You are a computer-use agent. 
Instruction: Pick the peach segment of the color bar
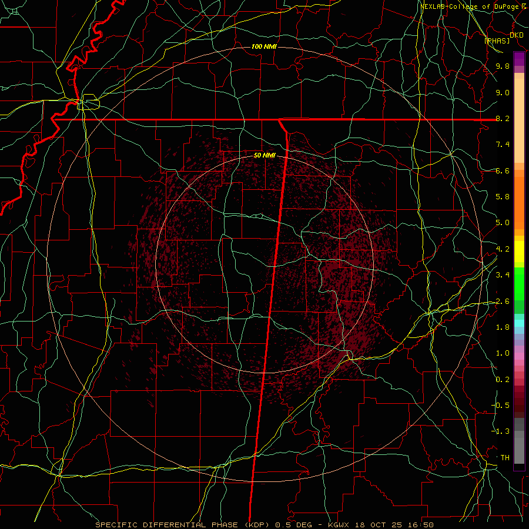[519, 120]
